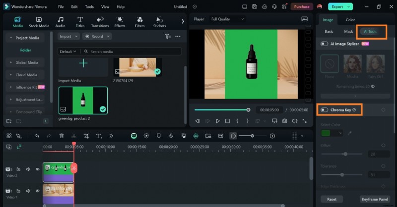Enable the Chroma Key toggle
Viewport: 397px width, 207px height.
[x=325, y=110]
